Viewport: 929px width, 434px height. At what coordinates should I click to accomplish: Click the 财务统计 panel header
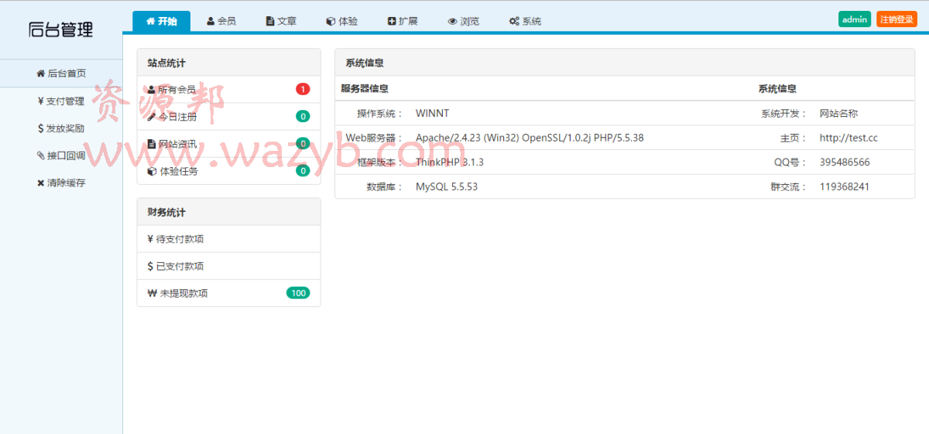[x=228, y=212]
